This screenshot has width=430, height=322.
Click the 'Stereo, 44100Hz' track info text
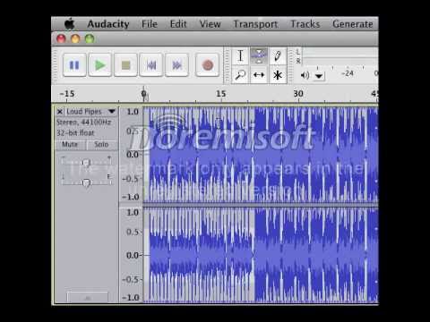(x=83, y=123)
